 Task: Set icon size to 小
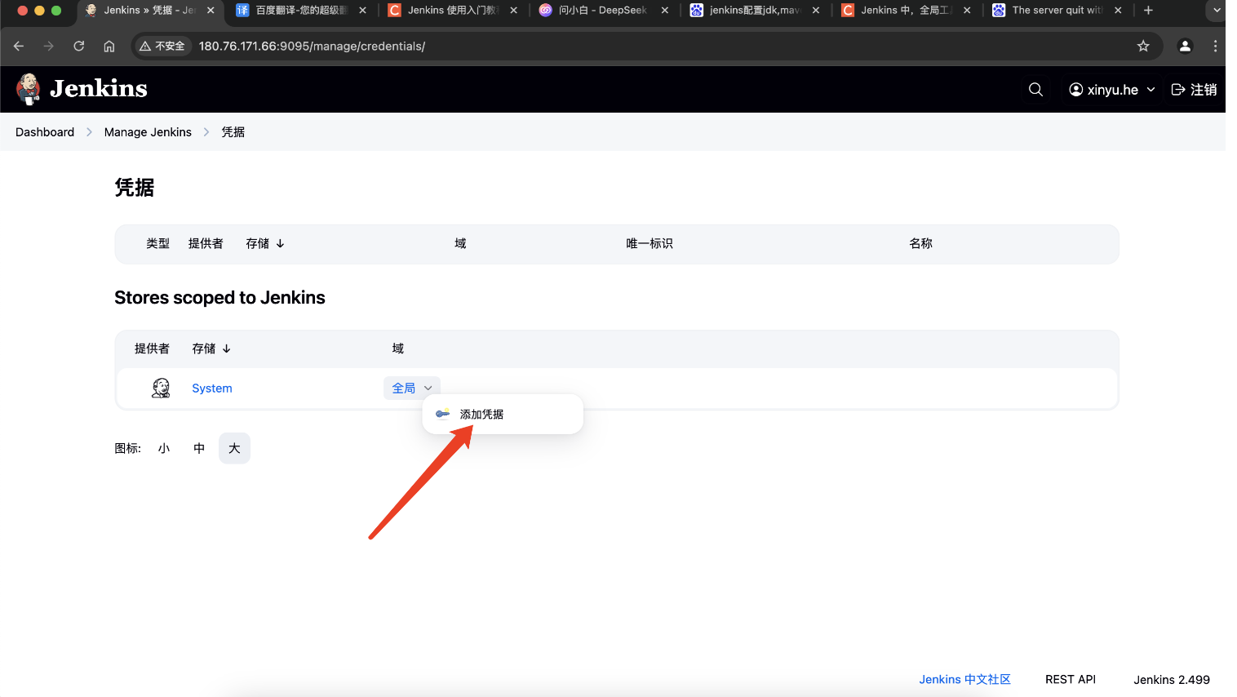164,448
